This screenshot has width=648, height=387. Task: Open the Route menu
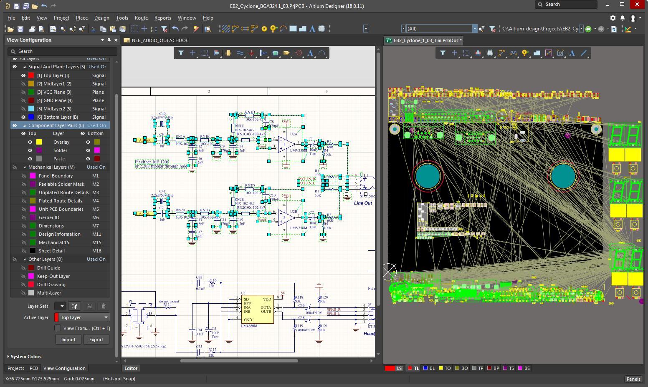pos(141,18)
